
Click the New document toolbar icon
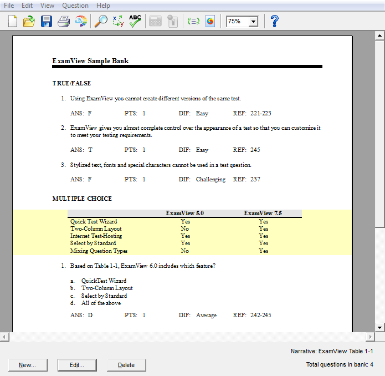(x=13, y=21)
